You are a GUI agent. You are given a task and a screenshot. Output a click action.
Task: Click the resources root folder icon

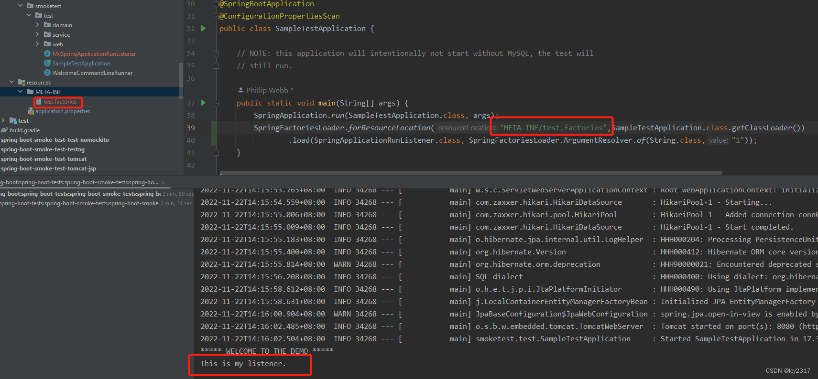(22, 82)
